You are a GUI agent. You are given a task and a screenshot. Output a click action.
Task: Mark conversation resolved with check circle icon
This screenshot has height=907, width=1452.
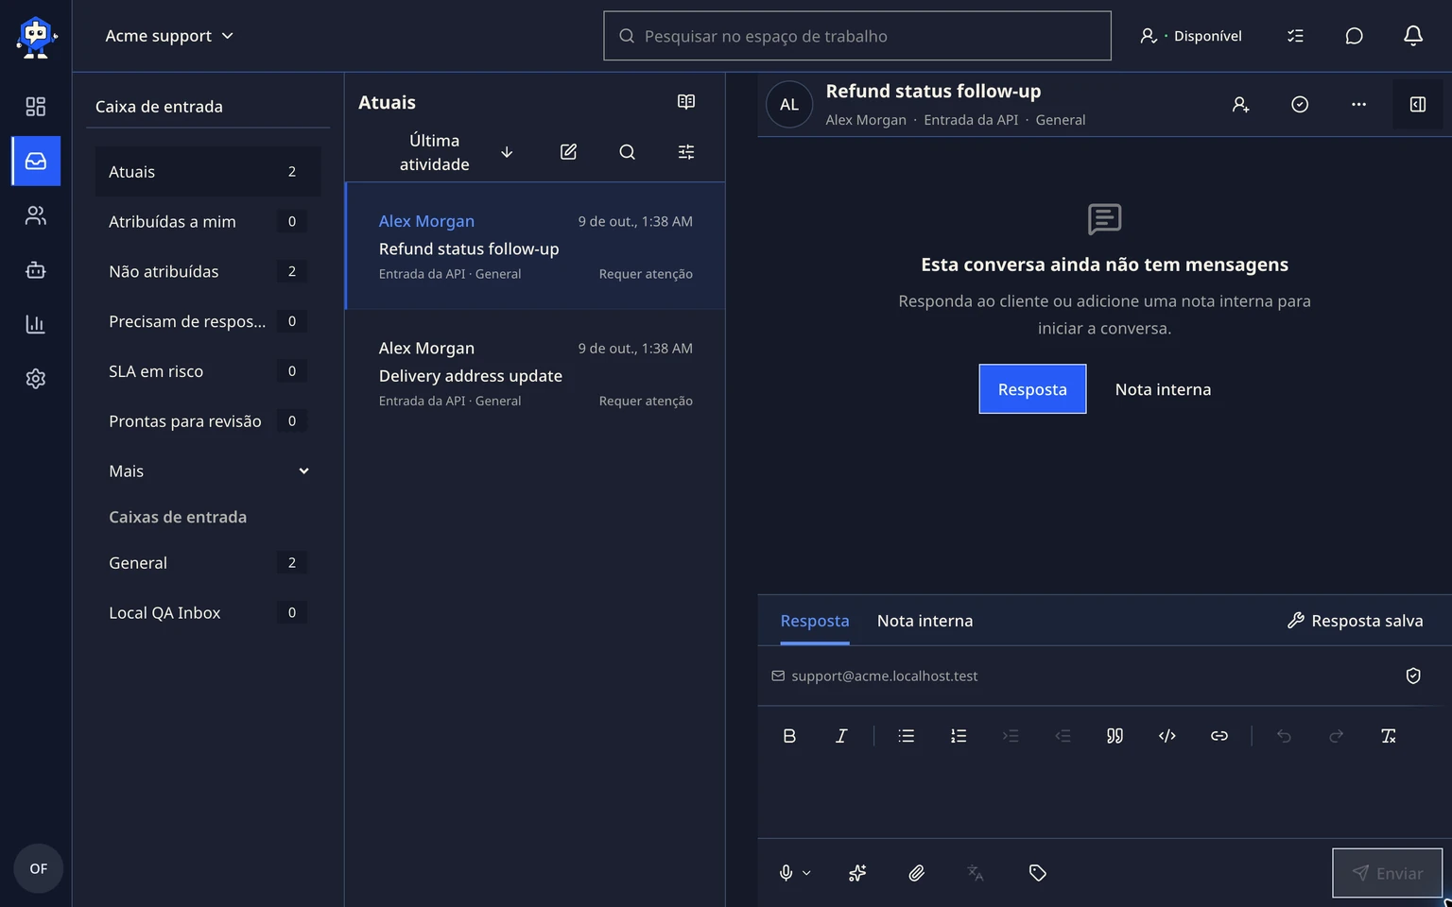(x=1300, y=105)
